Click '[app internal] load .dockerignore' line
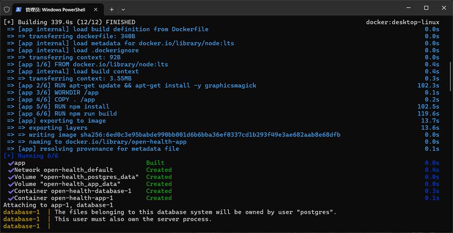This screenshot has width=453, height=233. coord(73,50)
